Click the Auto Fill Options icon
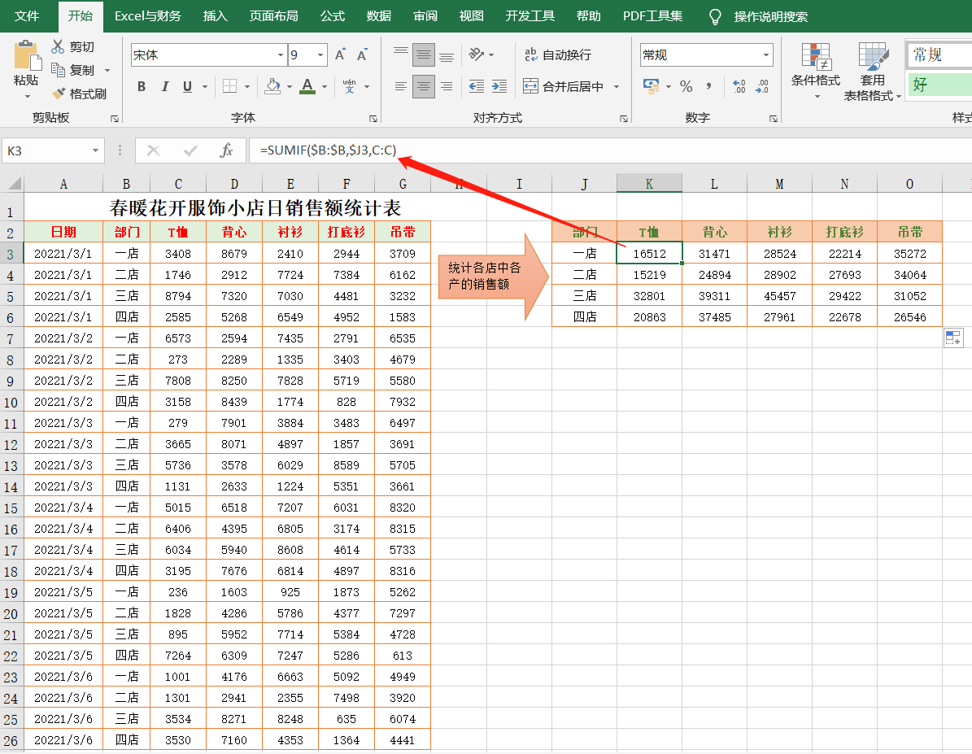This screenshot has width=972, height=754. 952,338
